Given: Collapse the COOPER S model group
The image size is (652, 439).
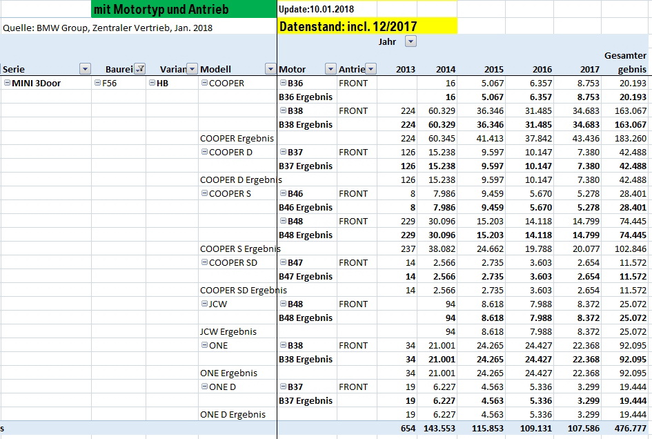Looking at the screenshot, I should tap(205, 193).
